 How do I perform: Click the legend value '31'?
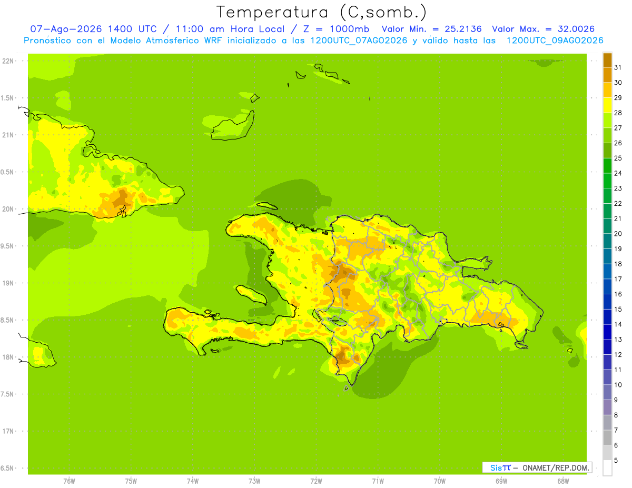(x=618, y=67)
